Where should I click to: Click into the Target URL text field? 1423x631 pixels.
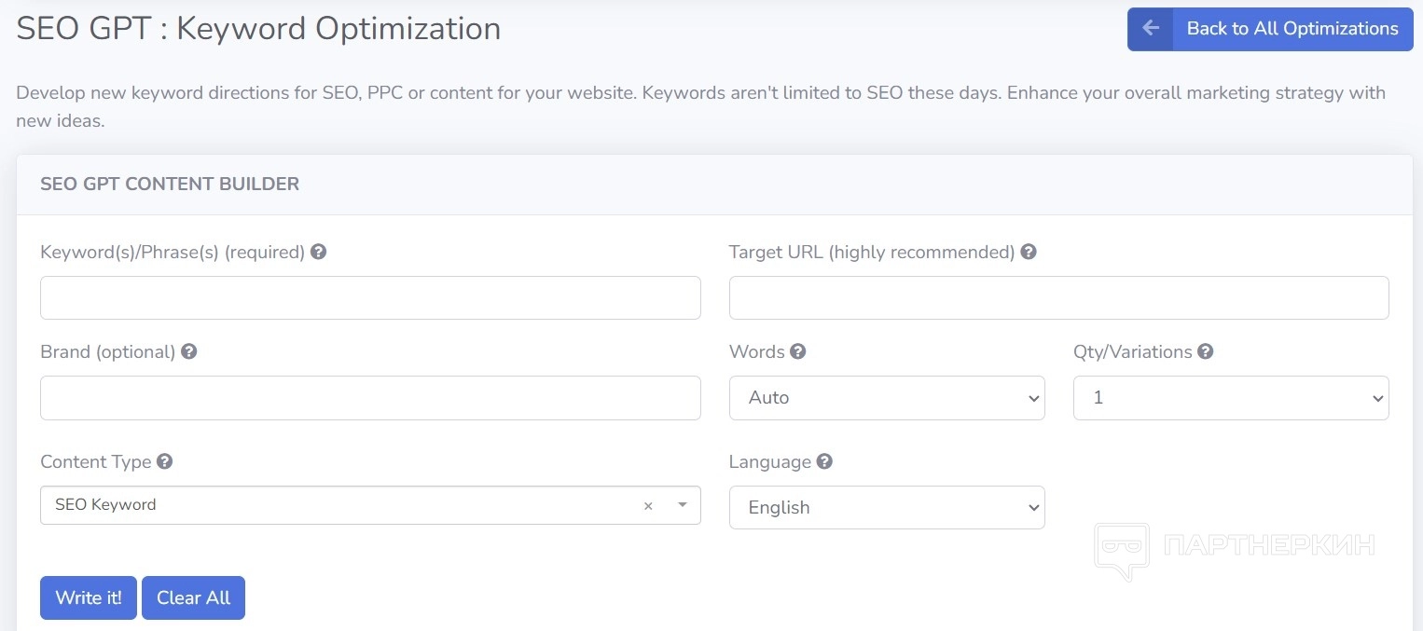(1058, 298)
